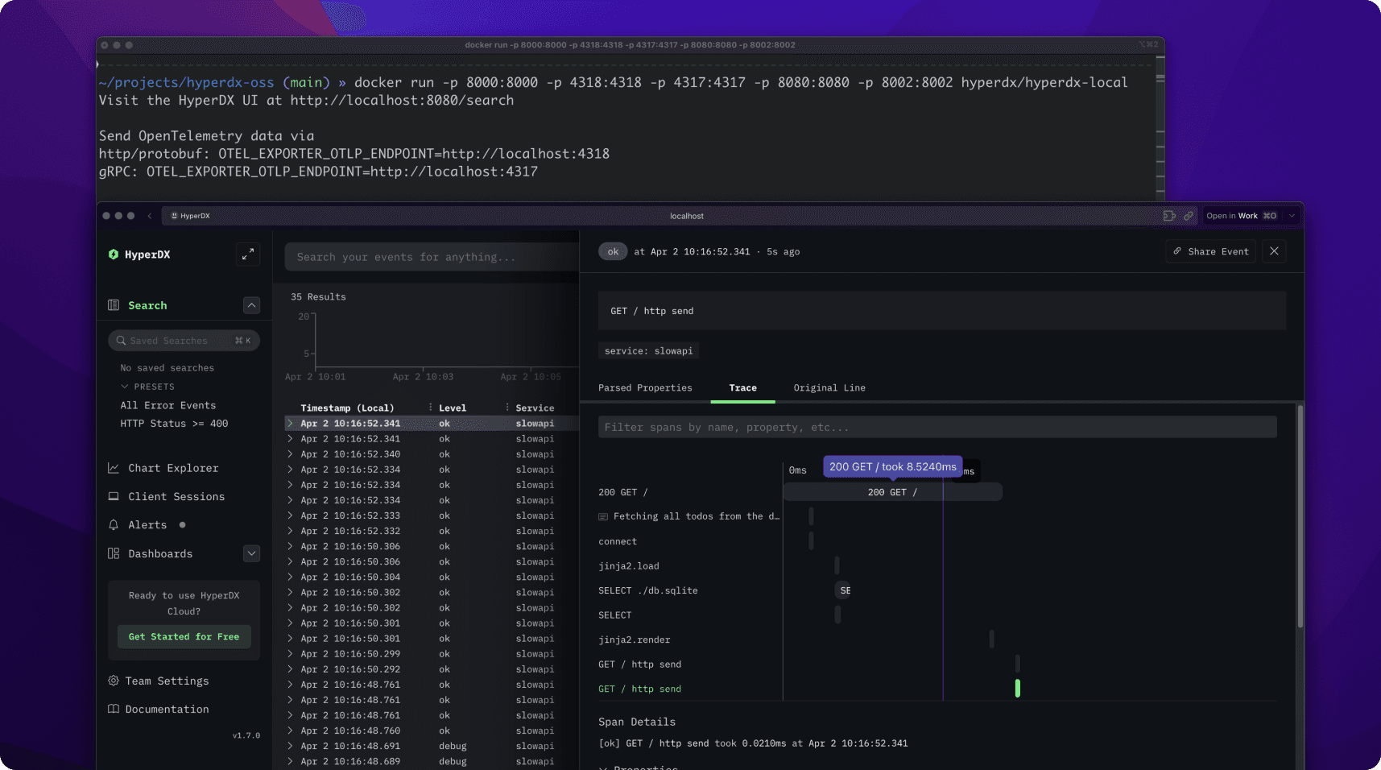Expand the first slowapi log row arrow
1381x770 pixels.
click(x=291, y=423)
